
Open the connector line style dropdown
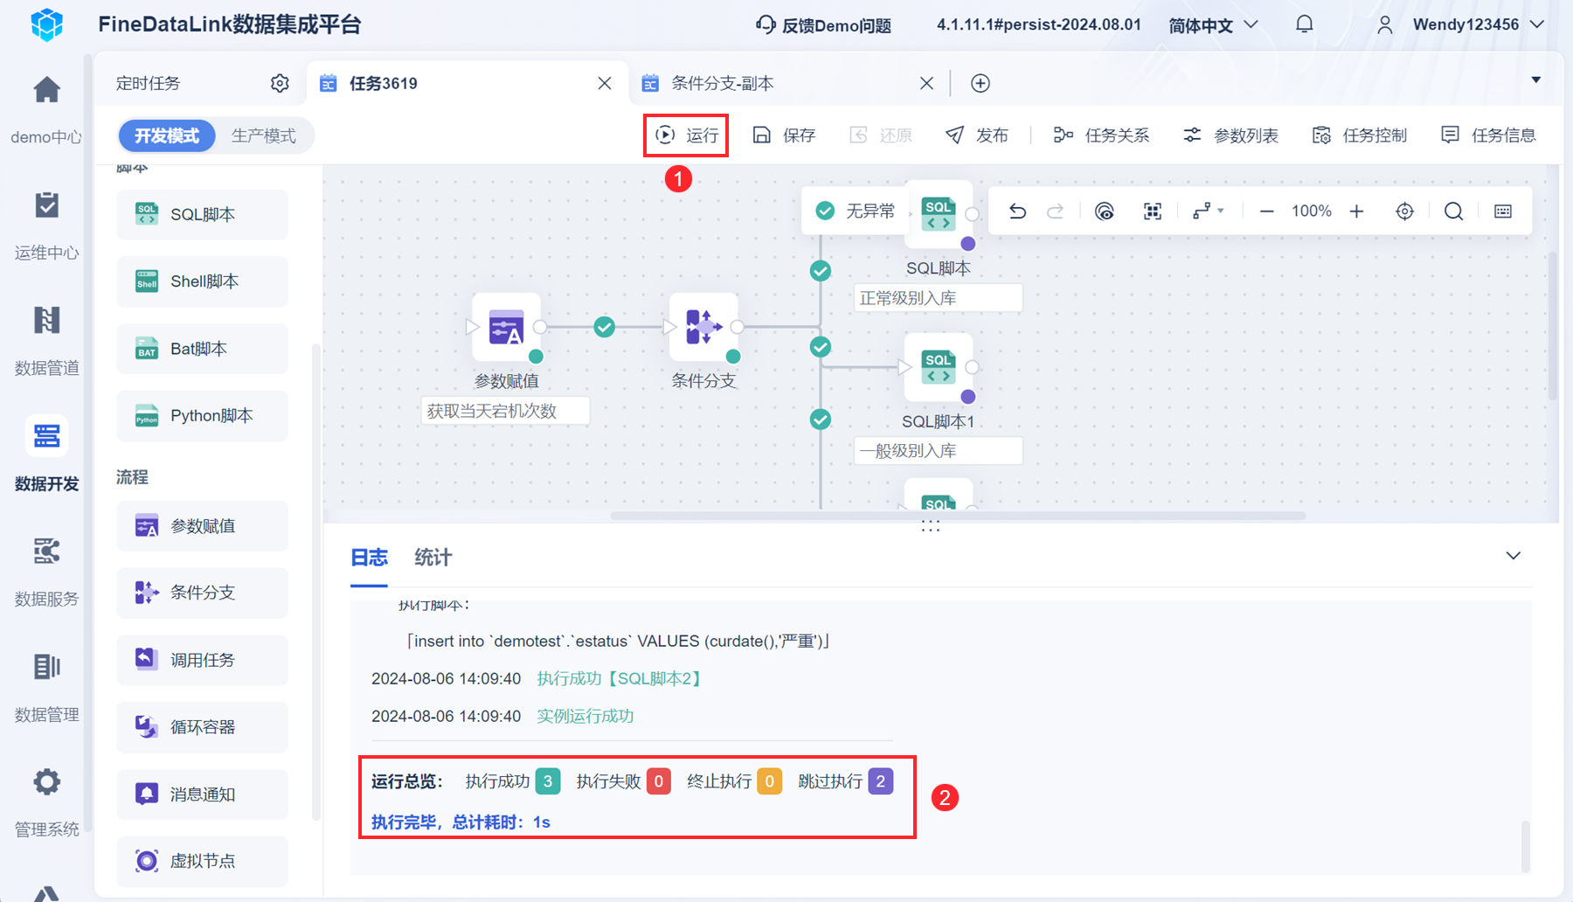(1209, 211)
